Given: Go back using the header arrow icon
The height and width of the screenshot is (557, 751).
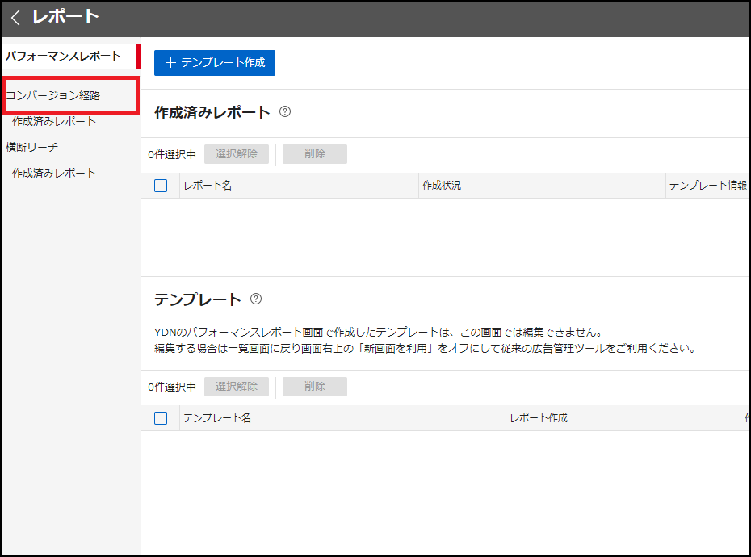Looking at the screenshot, I should (x=15, y=18).
